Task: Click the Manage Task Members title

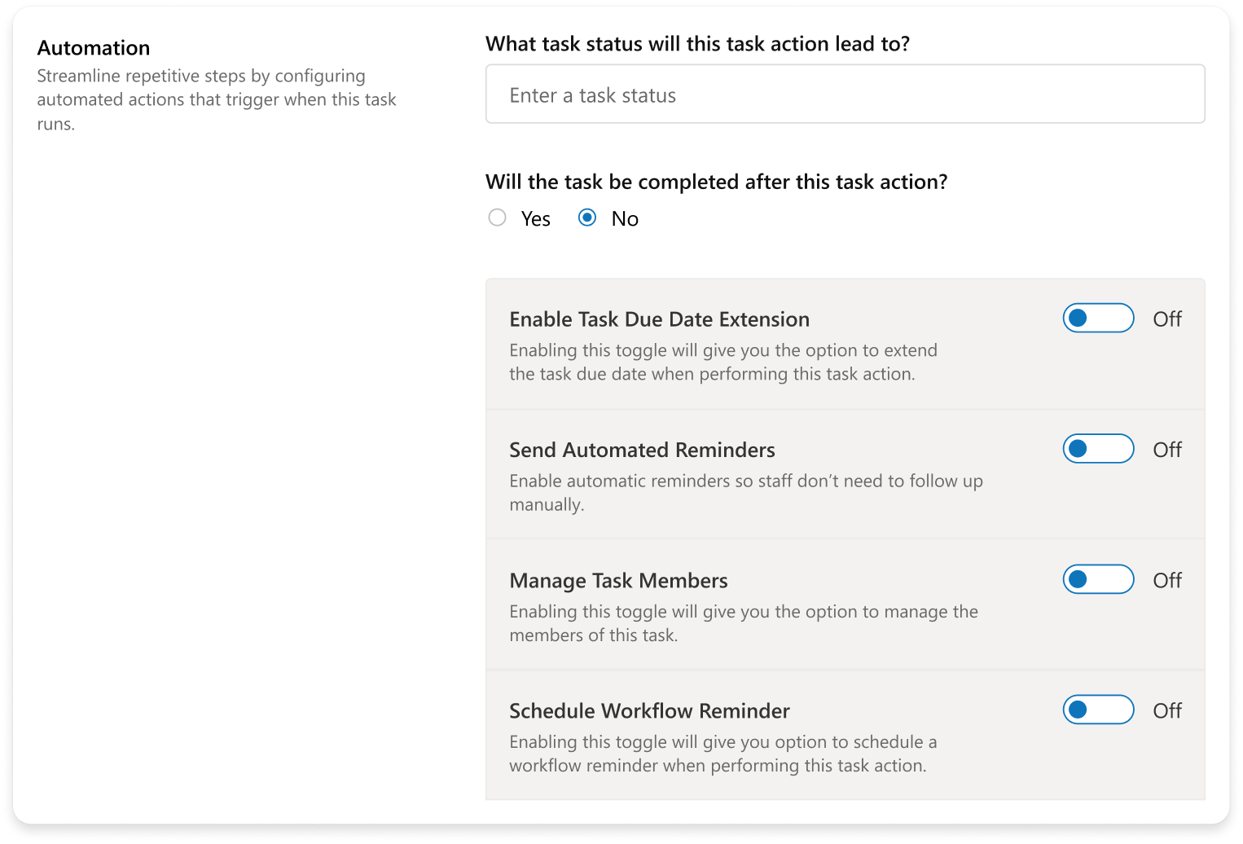Action: click(x=618, y=581)
